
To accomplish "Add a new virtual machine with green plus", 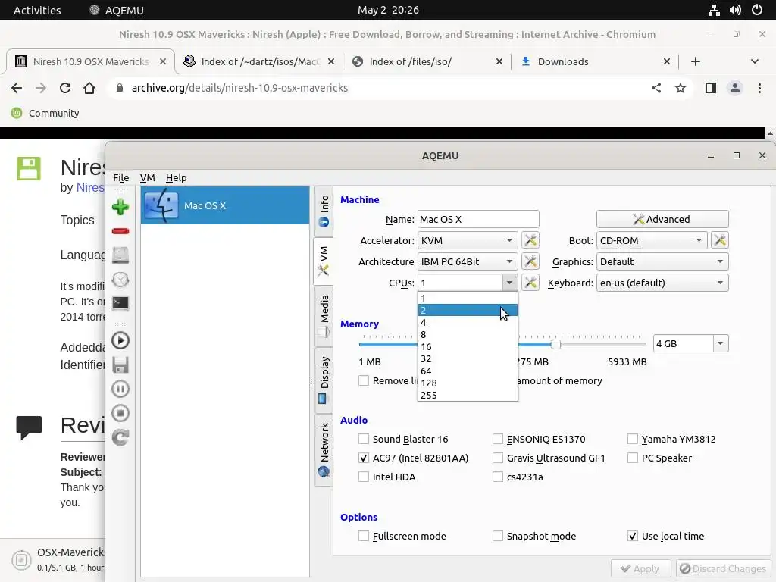I will pyautogui.click(x=120, y=207).
